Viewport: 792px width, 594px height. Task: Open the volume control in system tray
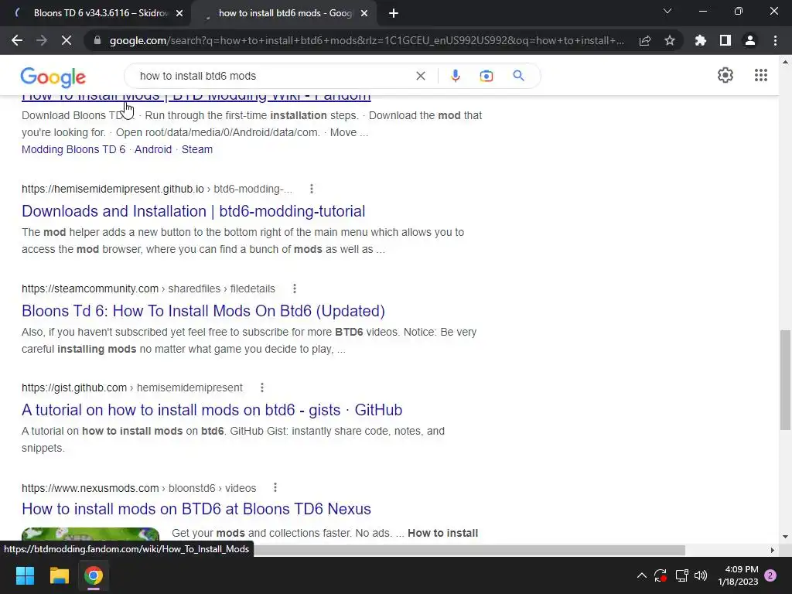tap(701, 575)
